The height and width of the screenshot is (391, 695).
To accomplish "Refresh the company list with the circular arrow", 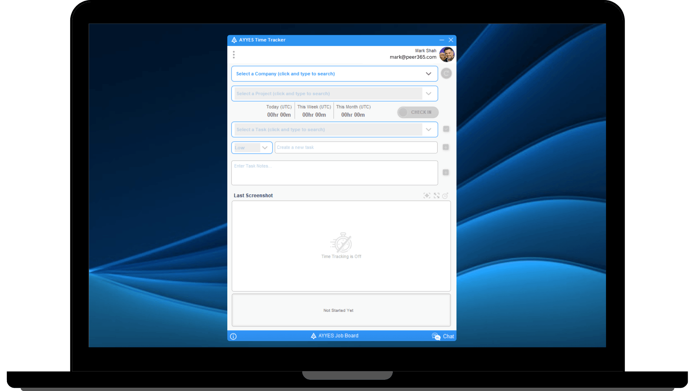I will (446, 73).
